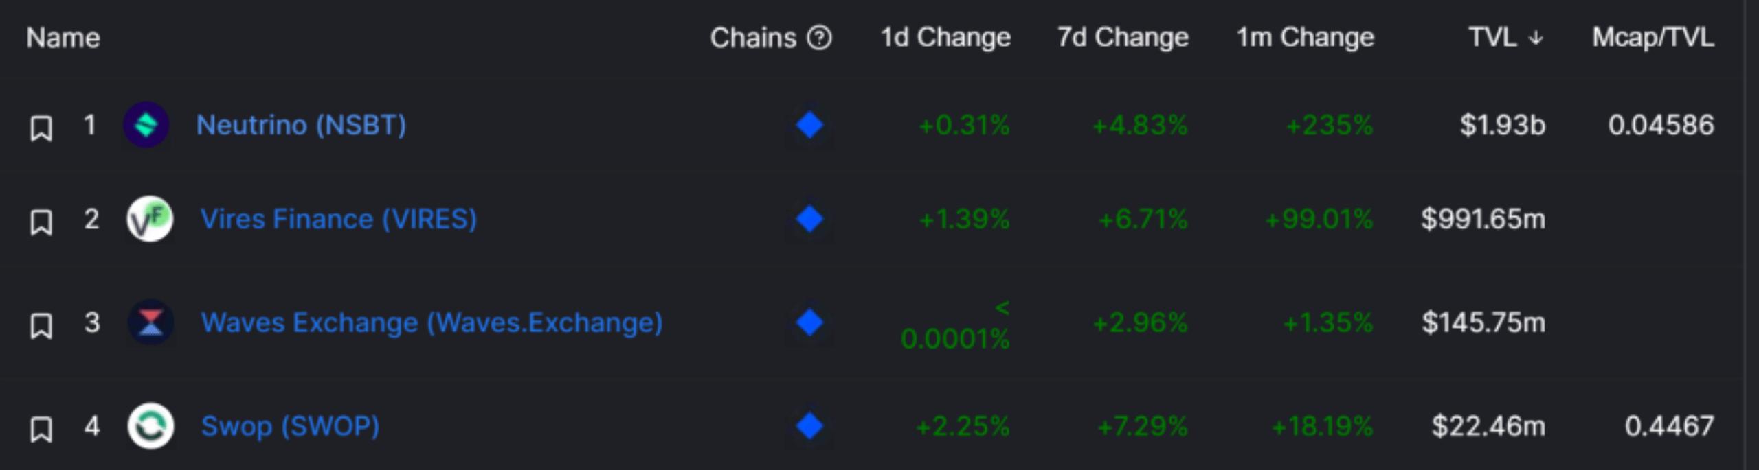The width and height of the screenshot is (1759, 470).
Task: Click Waves chain icon in Neutrino row
Action: pos(809,125)
